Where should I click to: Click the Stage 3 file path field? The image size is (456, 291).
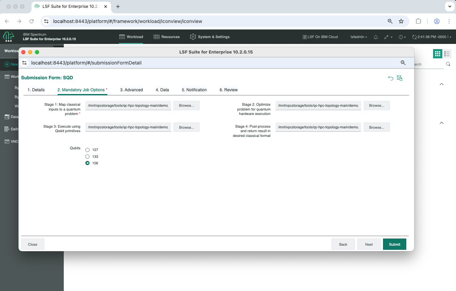click(x=128, y=127)
